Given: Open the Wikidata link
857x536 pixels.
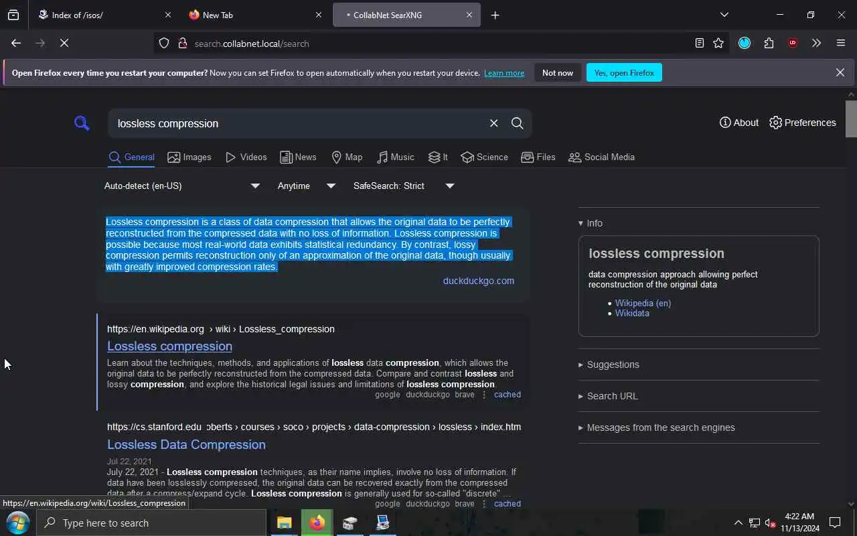Looking at the screenshot, I should pos(632,313).
